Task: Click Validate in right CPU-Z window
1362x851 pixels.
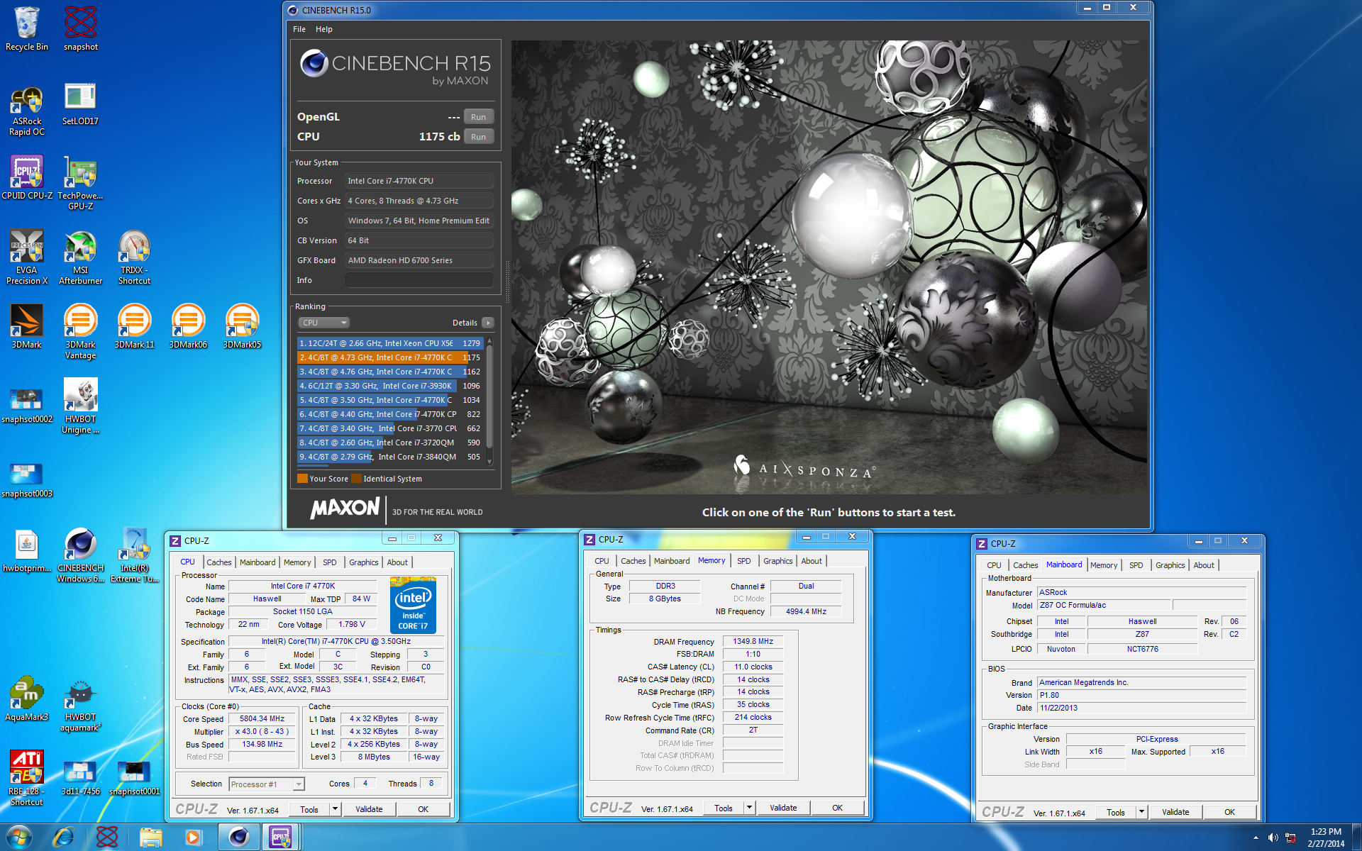Action: (x=1175, y=812)
